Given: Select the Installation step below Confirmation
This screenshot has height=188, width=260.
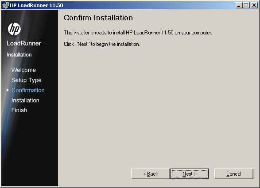Looking at the screenshot, I should pyautogui.click(x=25, y=100).
